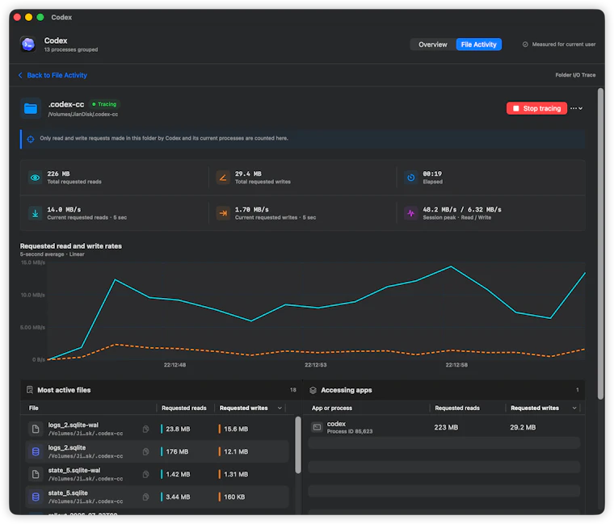614x524 pixels.
Task: Click the 12.1 MB writes value
Action: 236,451
